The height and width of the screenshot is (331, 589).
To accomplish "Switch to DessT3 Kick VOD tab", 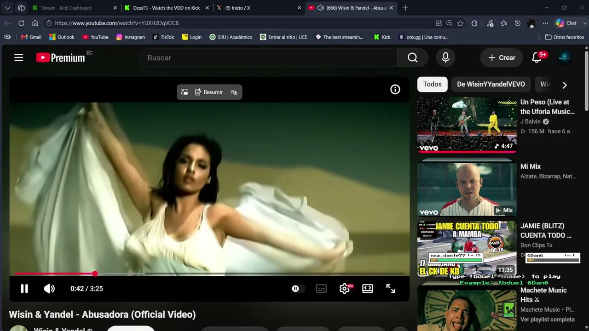I will (x=167, y=8).
